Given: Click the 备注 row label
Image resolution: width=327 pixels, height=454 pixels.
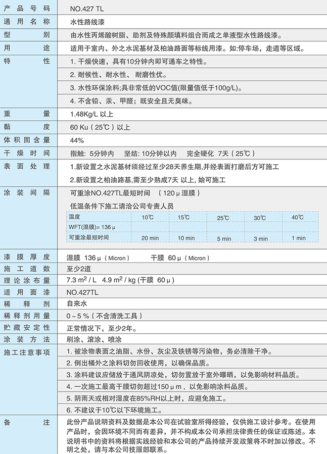Looking at the screenshot, I should (x=27, y=422).
